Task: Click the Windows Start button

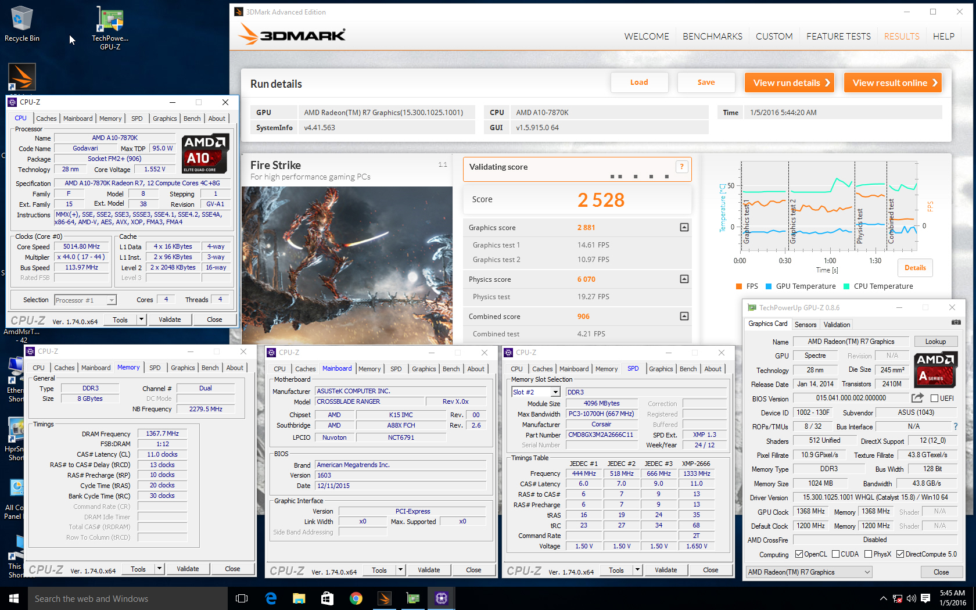Action: pyautogui.click(x=14, y=598)
